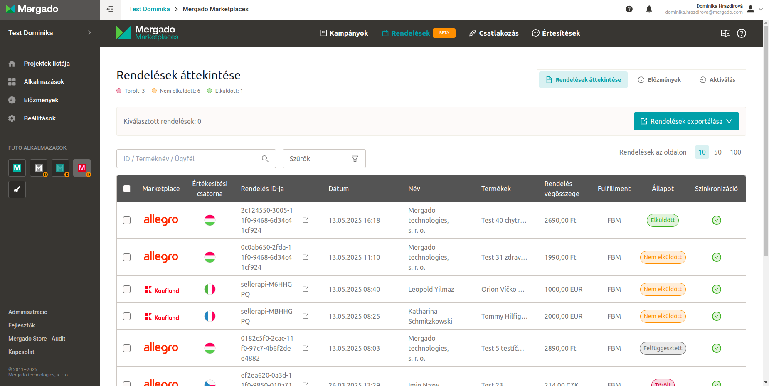Viewport: 769px width, 386px height.
Task: Select all orders with header checkbox
Action: point(127,189)
